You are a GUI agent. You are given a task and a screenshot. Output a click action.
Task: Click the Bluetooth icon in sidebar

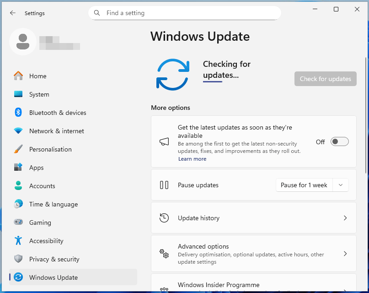[x=18, y=112]
